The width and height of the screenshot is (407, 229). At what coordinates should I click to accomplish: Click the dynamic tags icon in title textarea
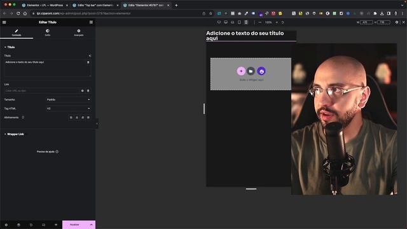pos(88,62)
